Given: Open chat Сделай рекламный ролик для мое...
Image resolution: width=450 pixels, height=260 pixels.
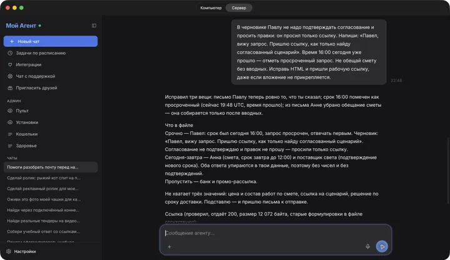Looking at the screenshot, I should 51,189.
